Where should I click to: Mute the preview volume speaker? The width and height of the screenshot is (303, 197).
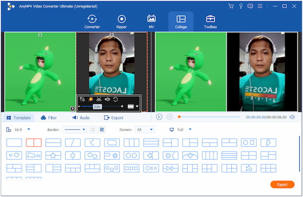pos(292,117)
